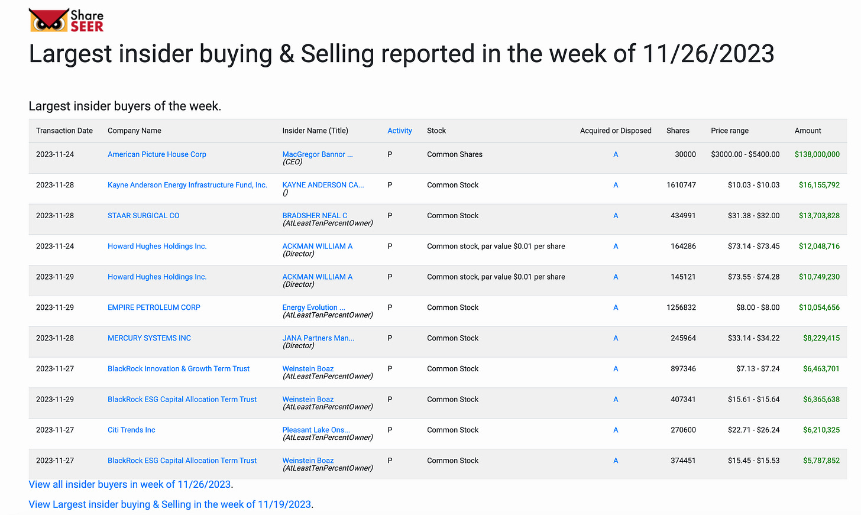Select the $12,048,716 amount cell
The width and height of the screenshot is (861, 515).
coord(819,247)
